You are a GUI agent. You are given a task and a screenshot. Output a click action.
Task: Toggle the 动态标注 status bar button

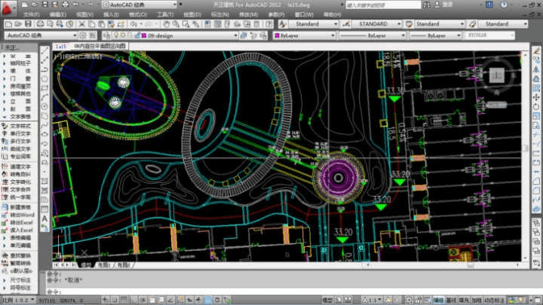coord(493,301)
